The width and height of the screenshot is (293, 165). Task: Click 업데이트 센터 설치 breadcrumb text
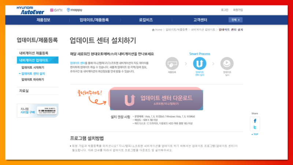(231, 30)
